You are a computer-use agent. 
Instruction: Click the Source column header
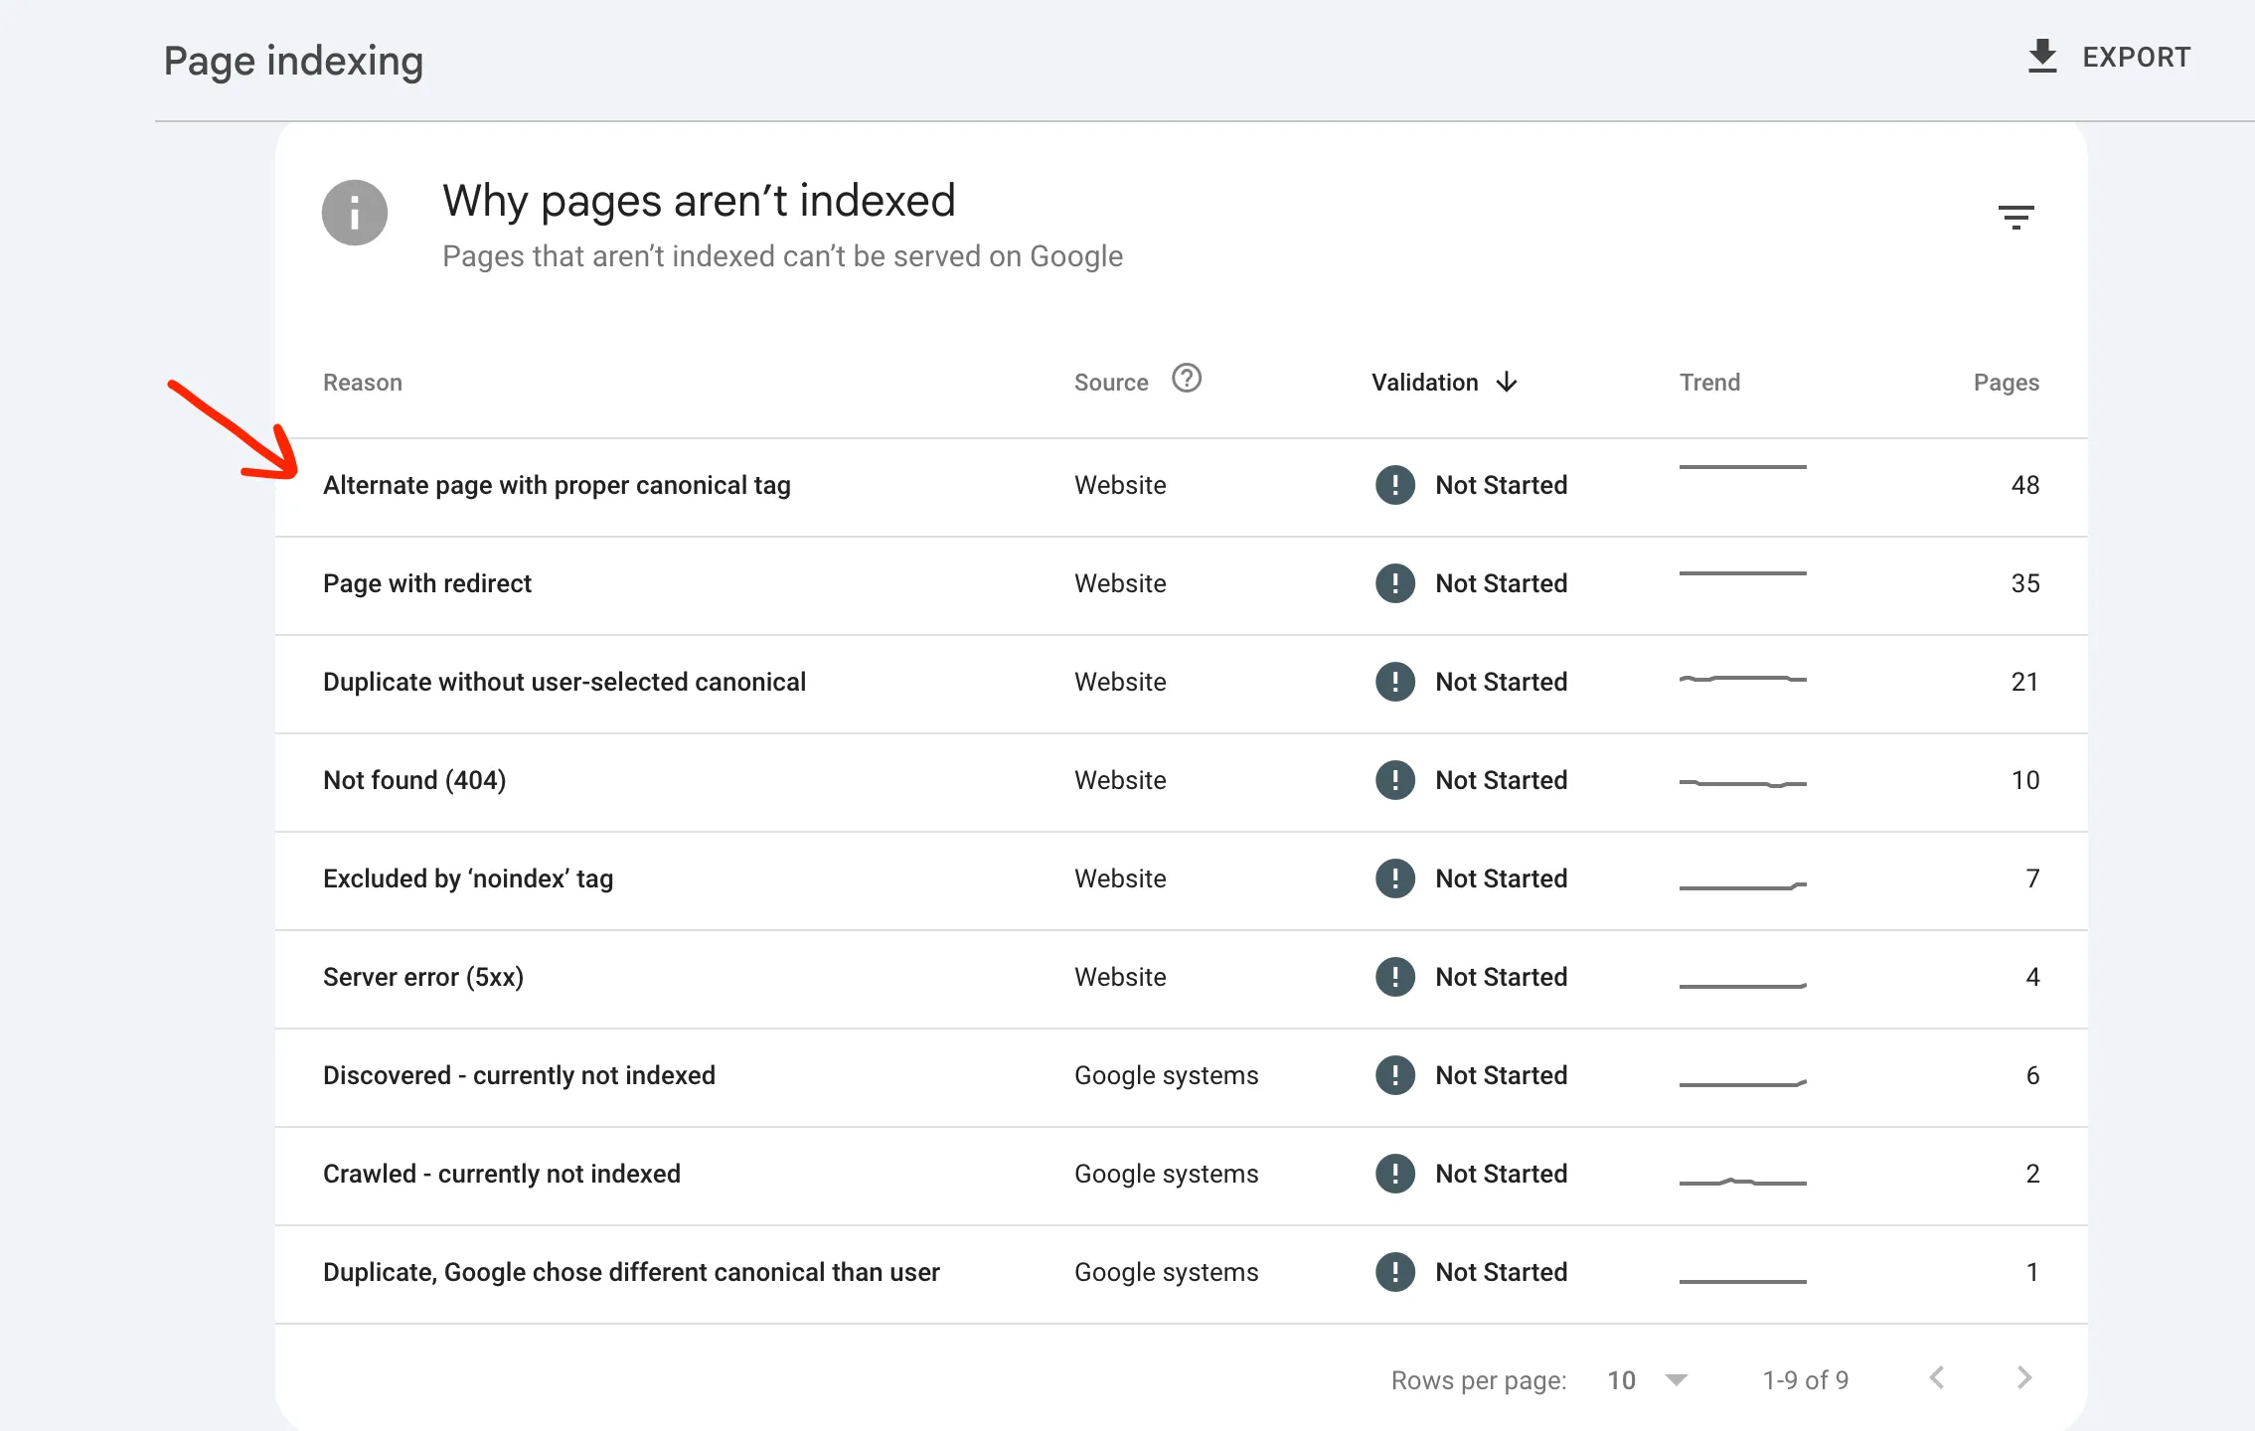pos(1111,383)
